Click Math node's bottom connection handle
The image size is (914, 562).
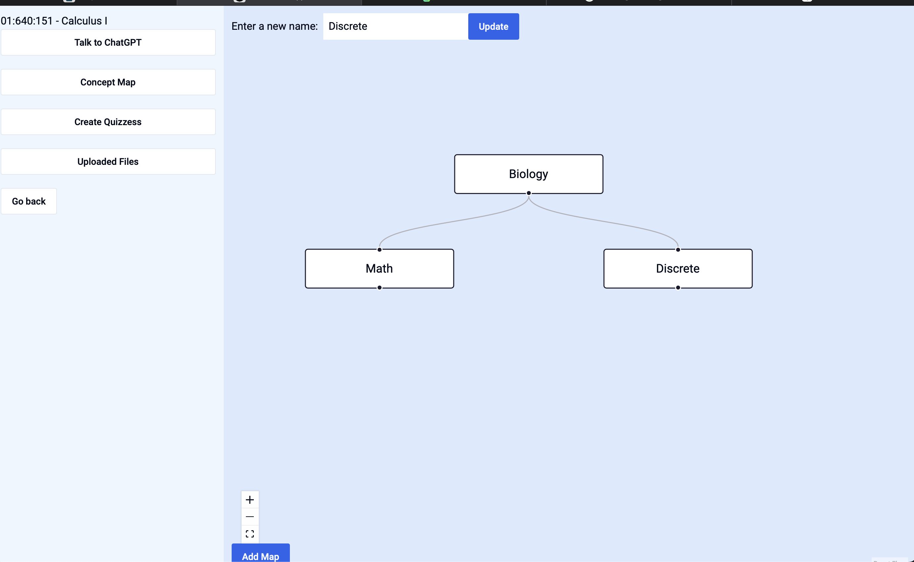click(x=379, y=287)
